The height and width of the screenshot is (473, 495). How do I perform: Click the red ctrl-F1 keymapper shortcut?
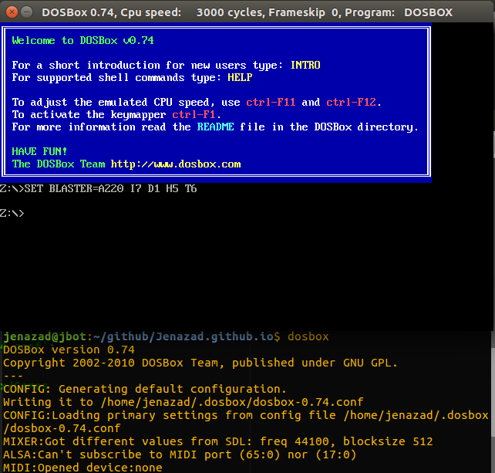tap(194, 114)
